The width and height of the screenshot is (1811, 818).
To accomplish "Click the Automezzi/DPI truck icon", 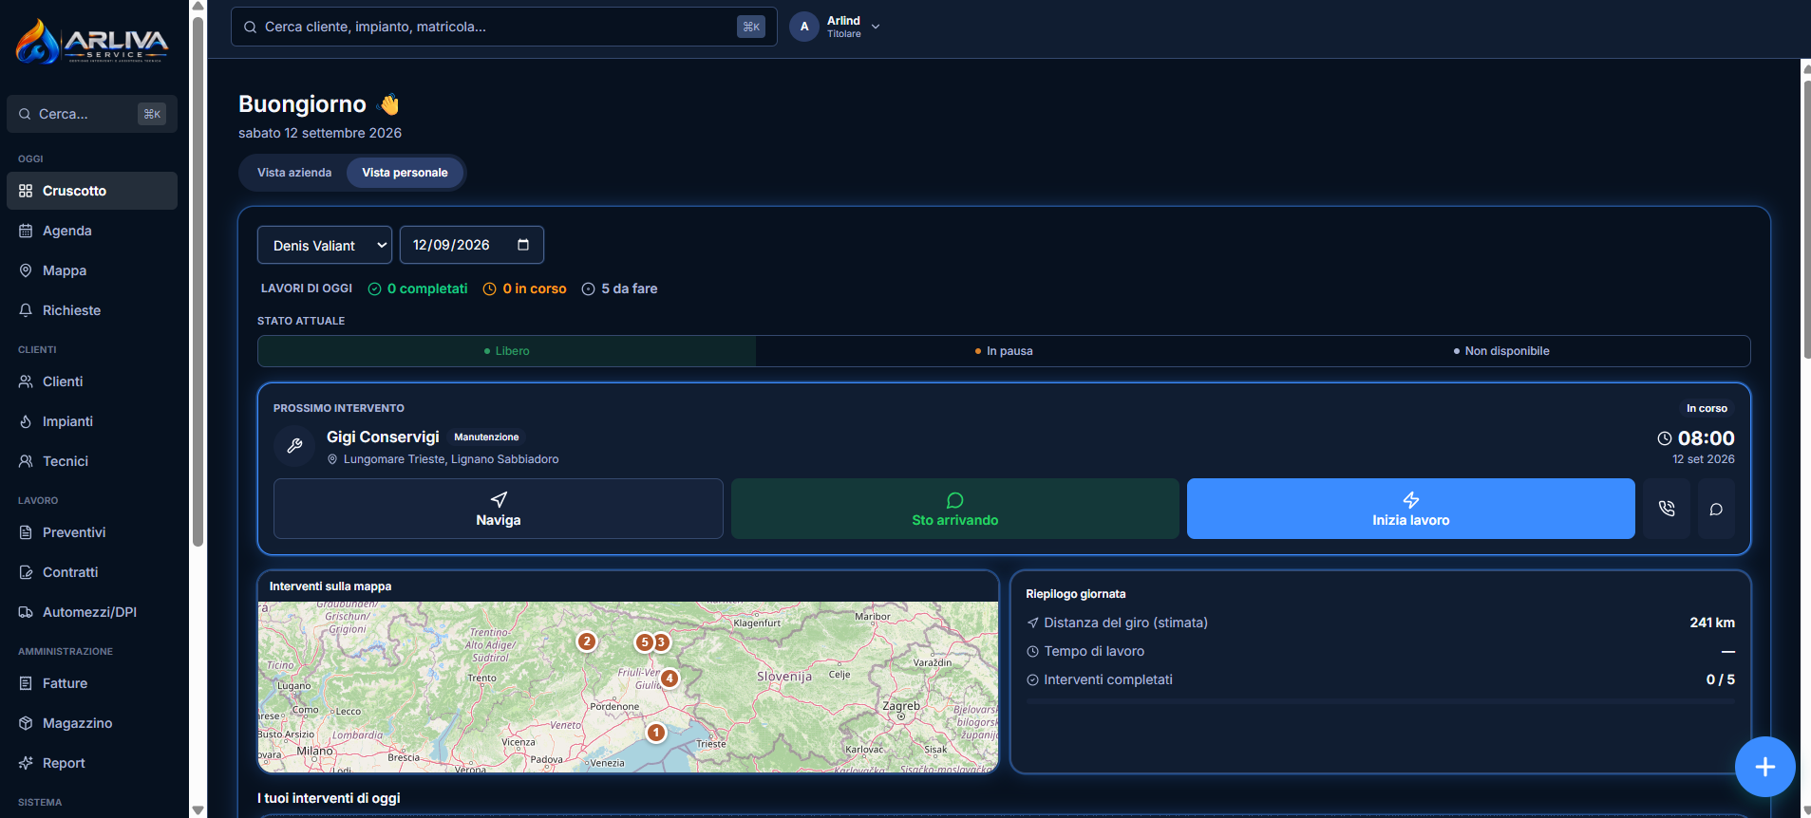I will click(26, 612).
